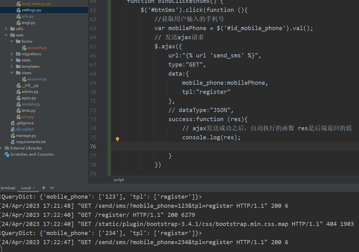Click the console.log(res); code line
The width and height of the screenshot is (359, 252).
pyautogui.click(x=211, y=137)
